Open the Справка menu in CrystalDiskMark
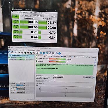The height and width of the screenshot is (108, 108). tap(35, 13)
